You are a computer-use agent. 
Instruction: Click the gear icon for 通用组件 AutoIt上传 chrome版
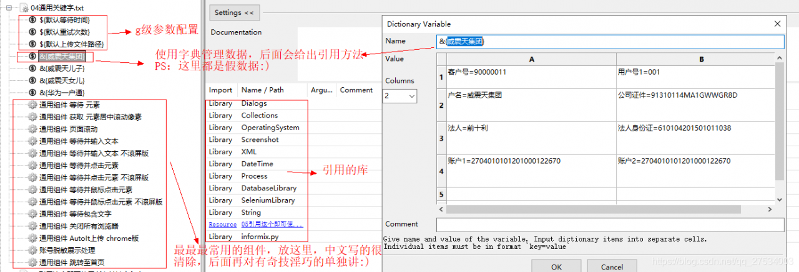coord(32,238)
